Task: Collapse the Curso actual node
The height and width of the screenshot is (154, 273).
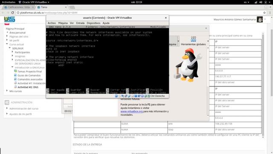Action: (x=7, y=44)
